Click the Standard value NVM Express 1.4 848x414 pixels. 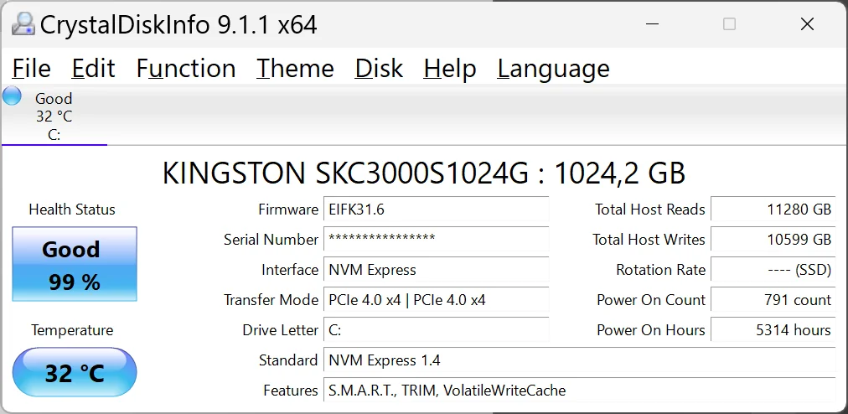(579, 360)
